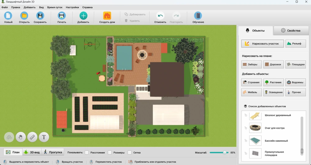This screenshot has width=311, height=165.
Task: Switch to the Свойства tab
Action: click(290, 30)
